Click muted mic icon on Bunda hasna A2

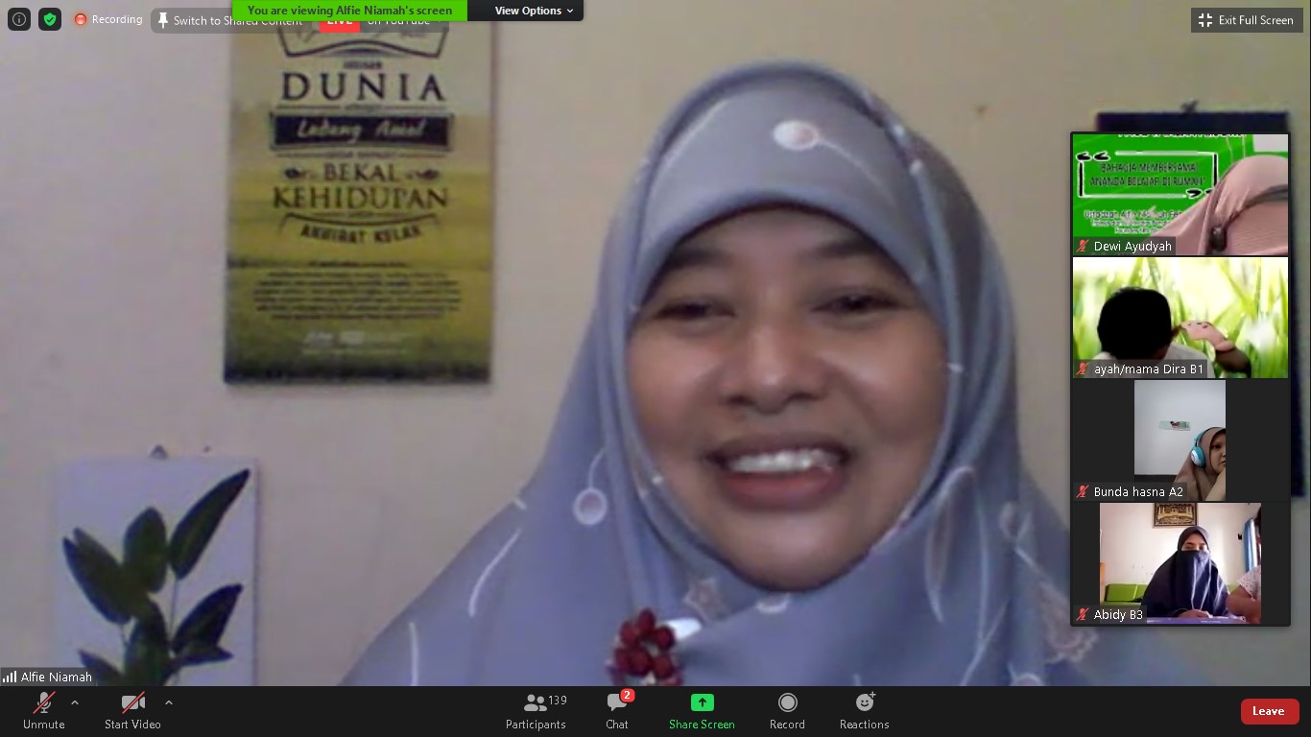(1084, 492)
